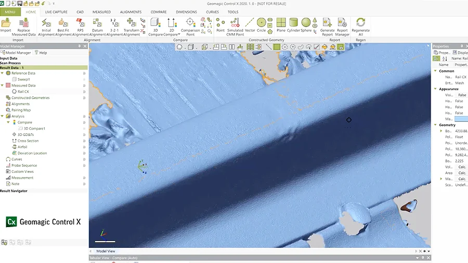Select the Simulated CMM Point tool
Image resolution: width=468 pixels, height=263 pixels.
pos(235,24)
